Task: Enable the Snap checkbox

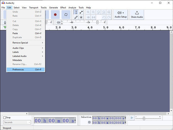Action: point(4,118)
